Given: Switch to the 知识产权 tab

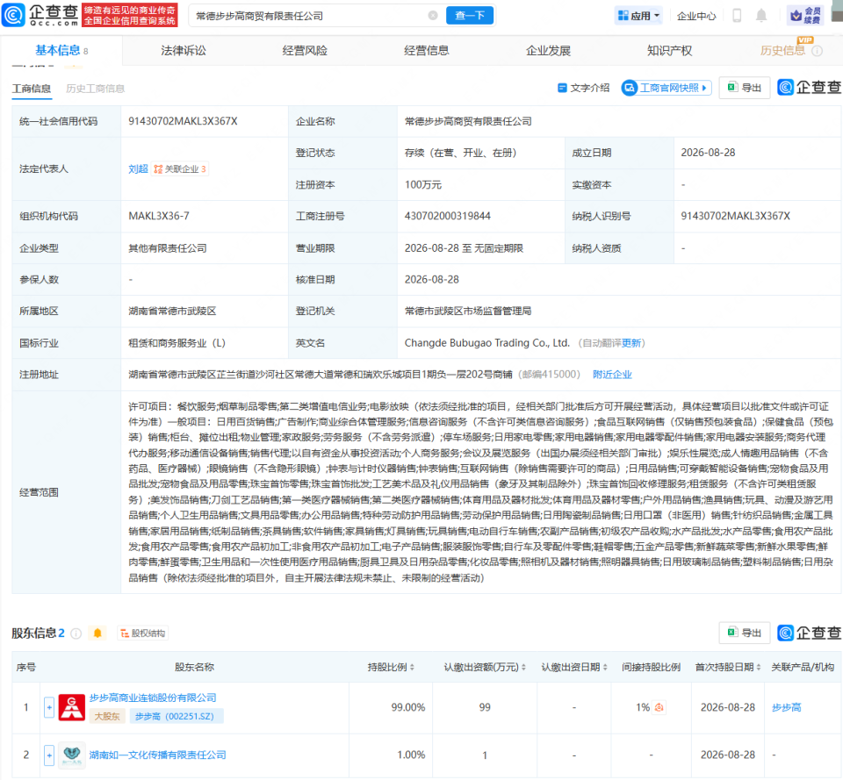Looking at the screenshot, I should tap(669, 51).
